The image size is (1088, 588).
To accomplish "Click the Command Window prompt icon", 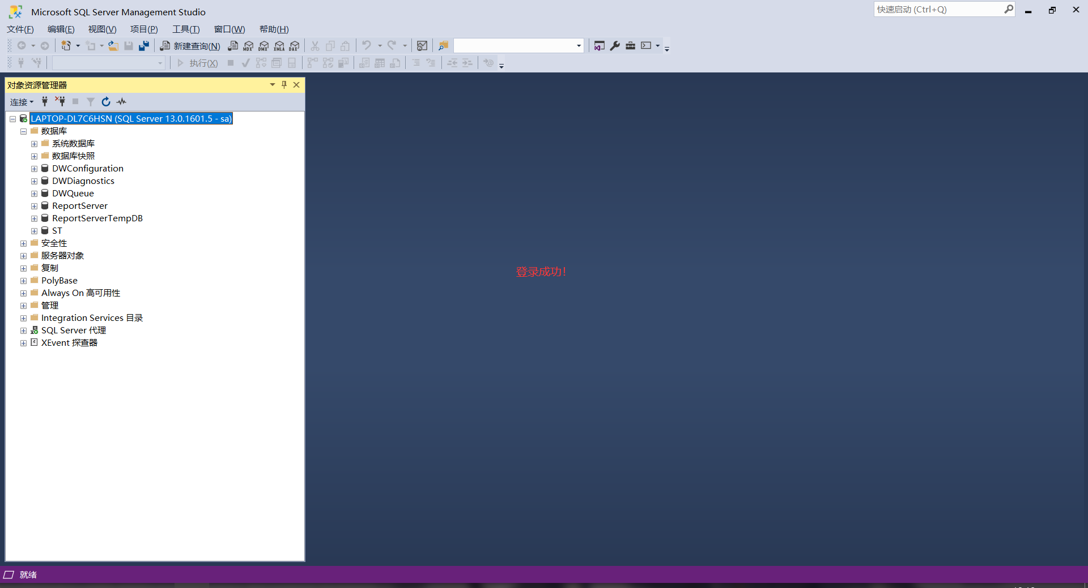I will [x=646, y=46].
